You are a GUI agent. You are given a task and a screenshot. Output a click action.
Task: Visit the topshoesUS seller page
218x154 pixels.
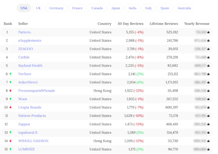(x=28, y=133)
